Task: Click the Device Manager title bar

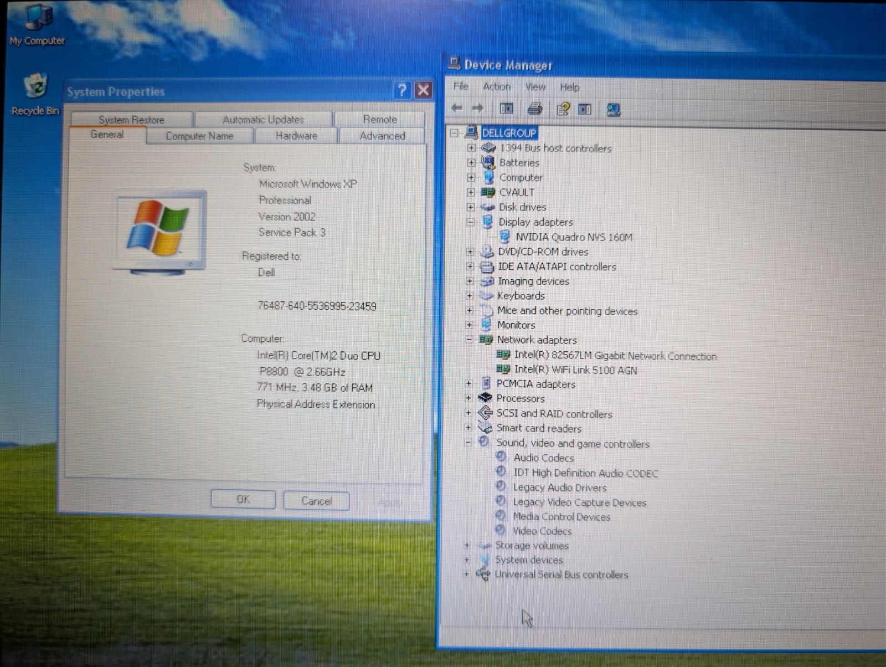Action: [664, 65]
